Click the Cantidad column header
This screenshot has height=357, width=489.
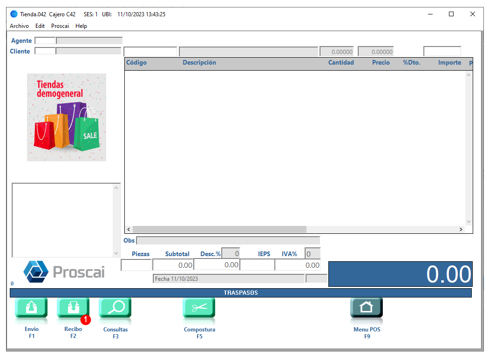(341, 63)
